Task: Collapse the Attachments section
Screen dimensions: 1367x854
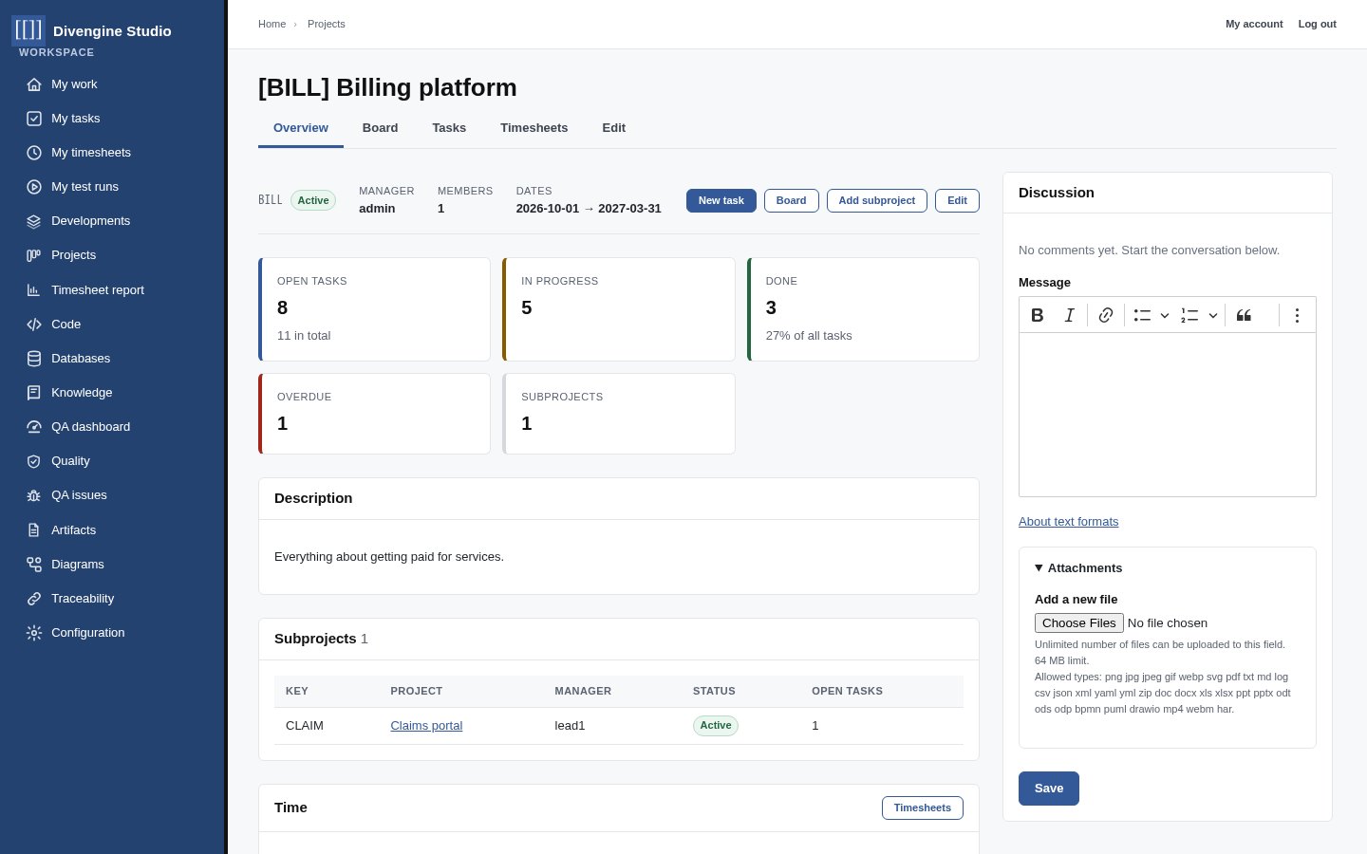Action: pos(1078,568)
